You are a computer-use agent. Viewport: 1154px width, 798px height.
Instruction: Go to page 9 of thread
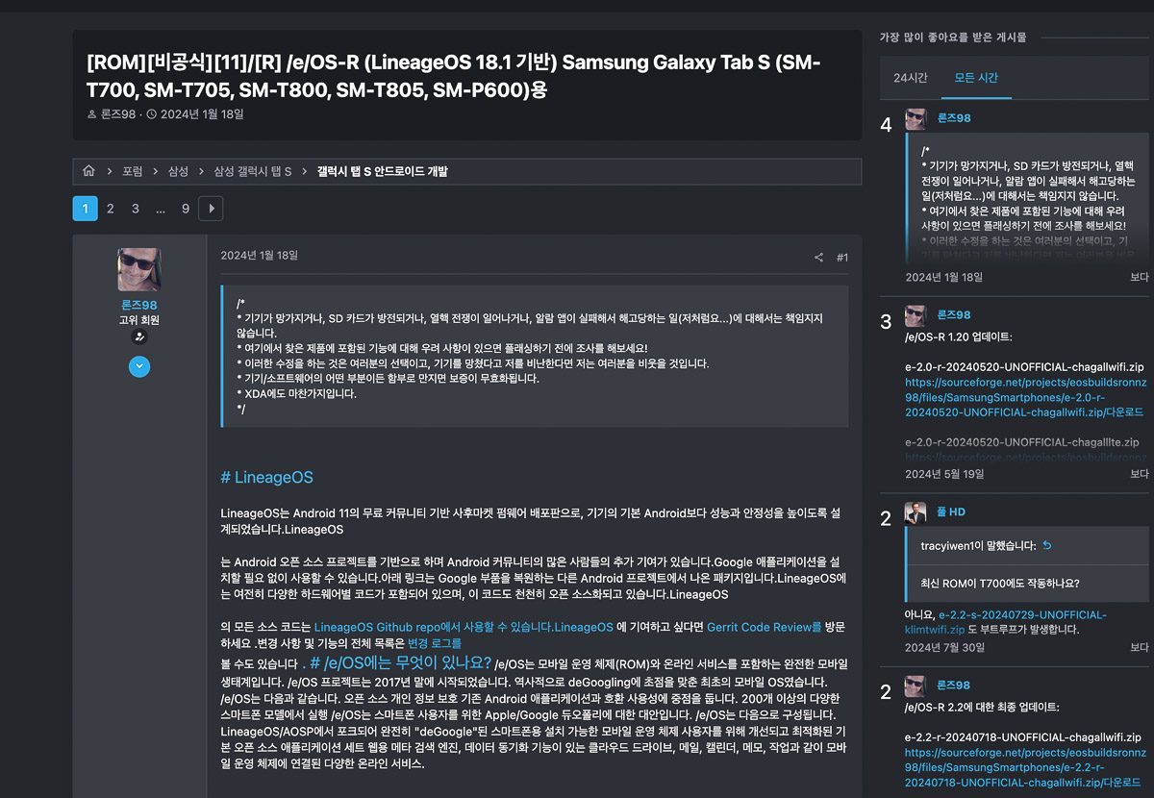[186, 209]
